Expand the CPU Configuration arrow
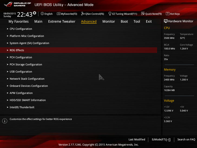The width and height of the screenshot is (197, 148). [8, 29]
